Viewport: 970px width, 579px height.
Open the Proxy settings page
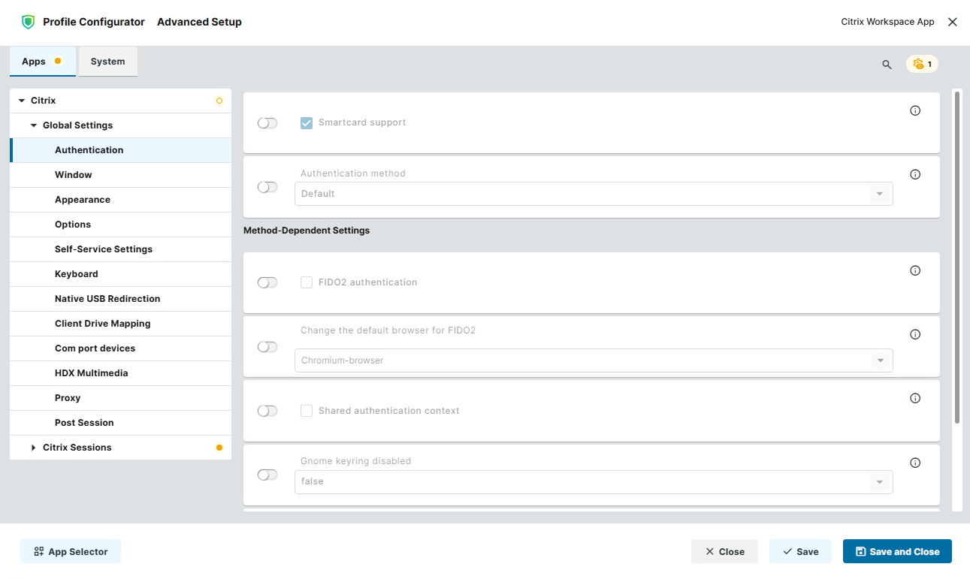pos(120,398)
